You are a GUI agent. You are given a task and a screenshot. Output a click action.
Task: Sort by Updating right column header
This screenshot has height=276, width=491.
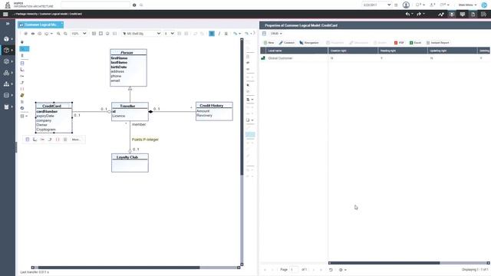pos(453,51)
